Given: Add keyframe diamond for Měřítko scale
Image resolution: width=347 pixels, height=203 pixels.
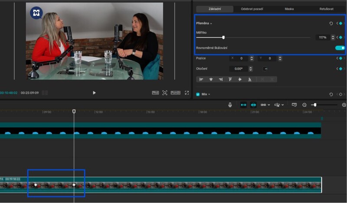Looking at the screenshot, I should [340, 37].
